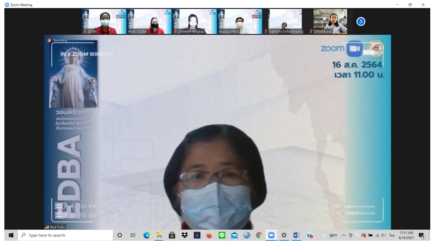Open File Explorer from the taskbar
The image size is (433, 244).
pos(159,235)
